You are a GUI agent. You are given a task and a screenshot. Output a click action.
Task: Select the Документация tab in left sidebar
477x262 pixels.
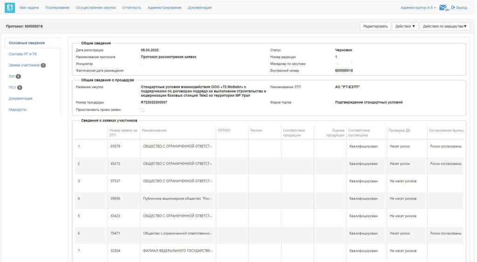tap(22, 99)
